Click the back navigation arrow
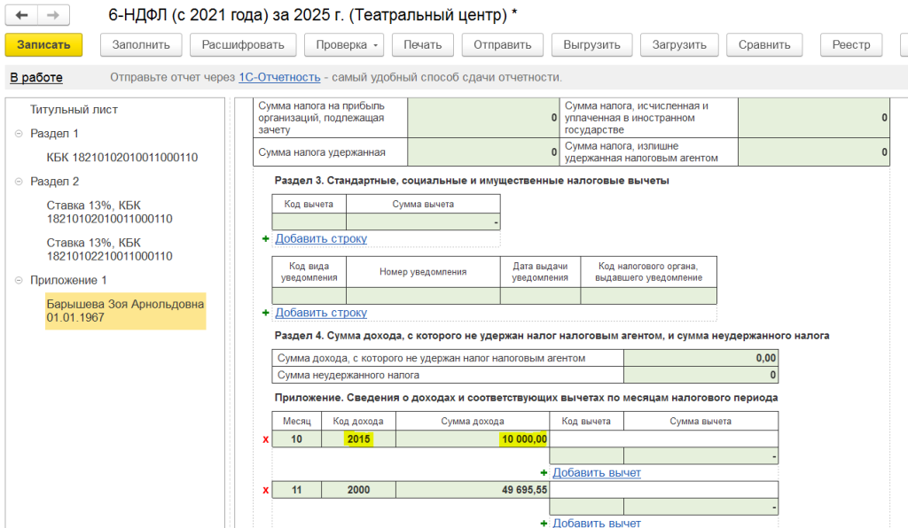The width and height of the screenshot is (908, 528). click(22, 16)
